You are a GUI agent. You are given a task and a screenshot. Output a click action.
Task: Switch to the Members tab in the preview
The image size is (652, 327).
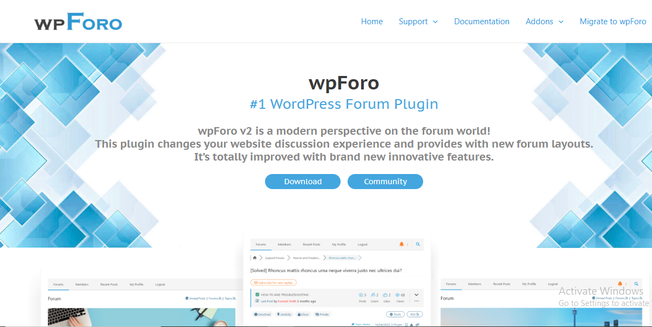[x=284, y=244]
